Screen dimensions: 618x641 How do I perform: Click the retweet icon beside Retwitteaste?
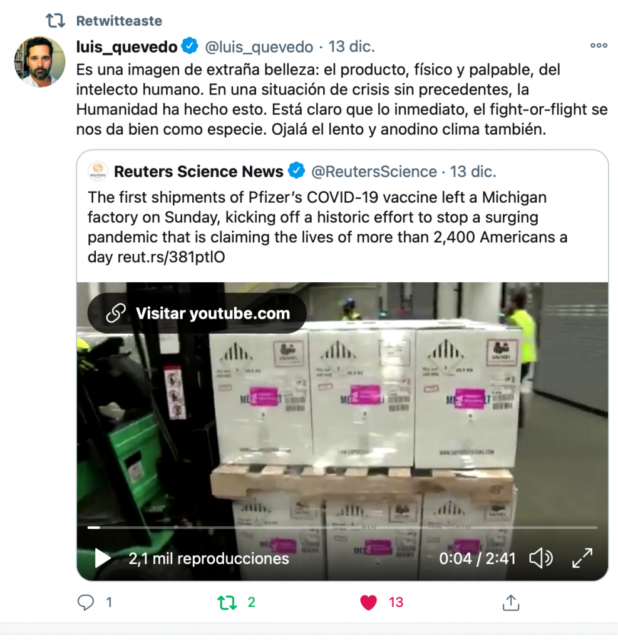pos(55,21)
